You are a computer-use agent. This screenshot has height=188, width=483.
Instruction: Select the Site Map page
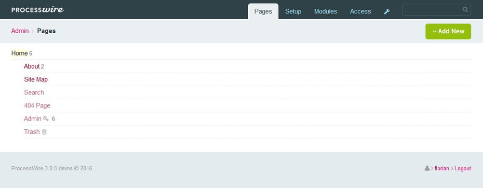coord(36,79)
